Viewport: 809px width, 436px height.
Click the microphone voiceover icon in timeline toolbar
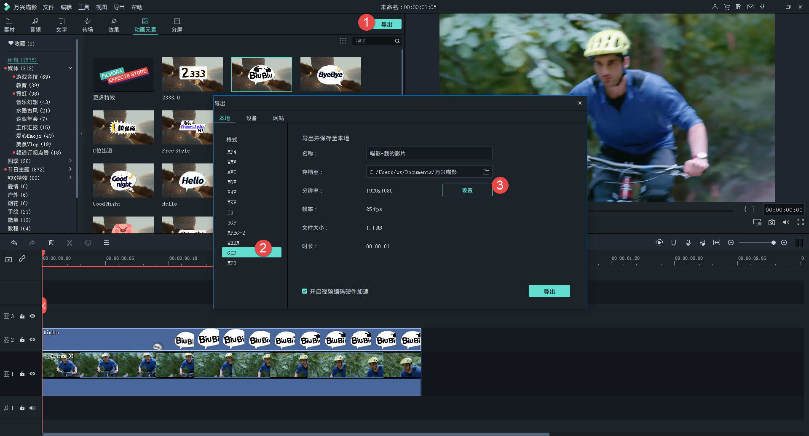coord(688,243)
